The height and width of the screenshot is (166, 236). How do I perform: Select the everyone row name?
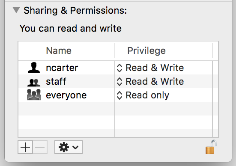click(66, 95)
